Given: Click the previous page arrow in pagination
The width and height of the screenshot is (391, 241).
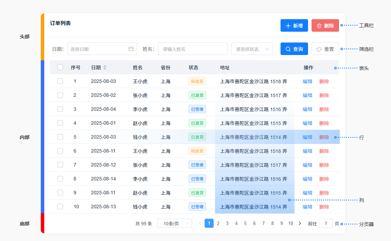Looking at the screenshot, I should coord(200,224).
